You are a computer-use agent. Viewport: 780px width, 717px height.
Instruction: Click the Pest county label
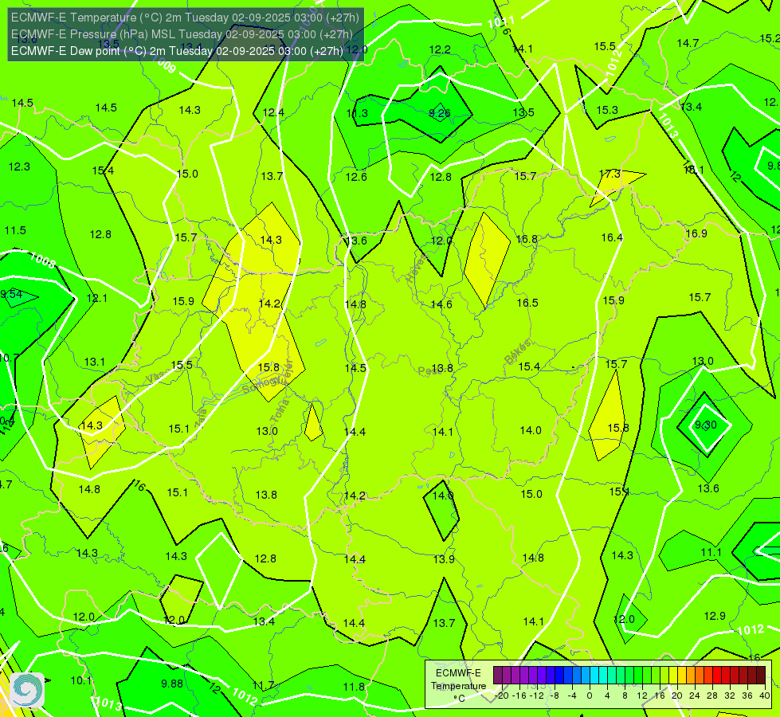point(429,370)
